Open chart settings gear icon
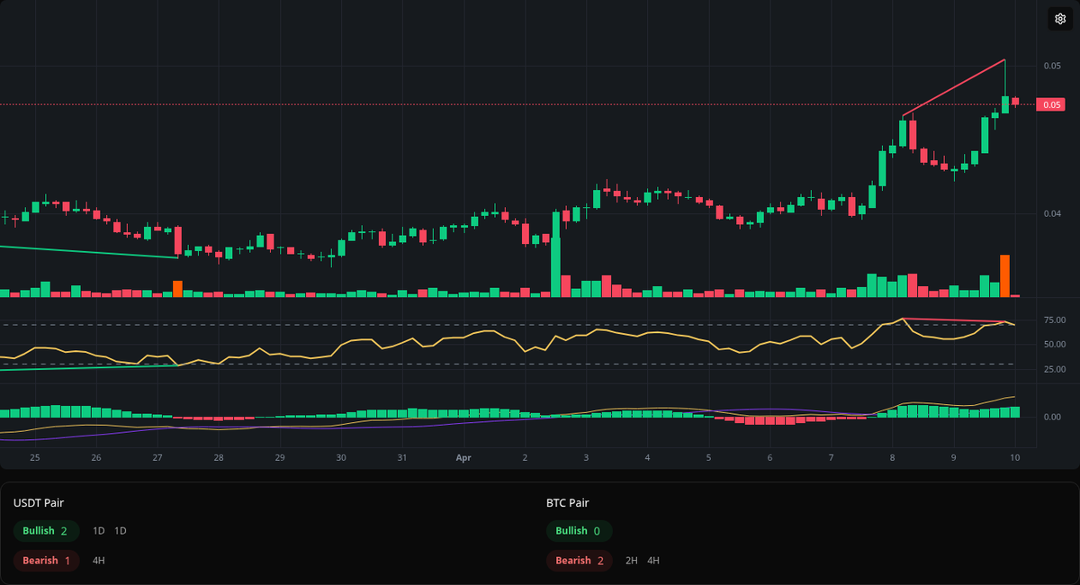This screenshot has width=1080, height=585. click(x=1060, y=19)
